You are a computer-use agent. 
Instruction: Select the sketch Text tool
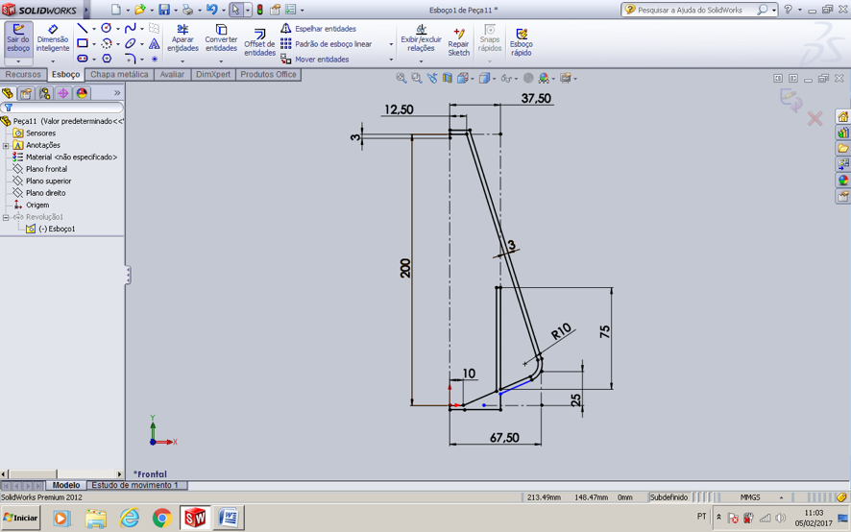pos(154,43)
